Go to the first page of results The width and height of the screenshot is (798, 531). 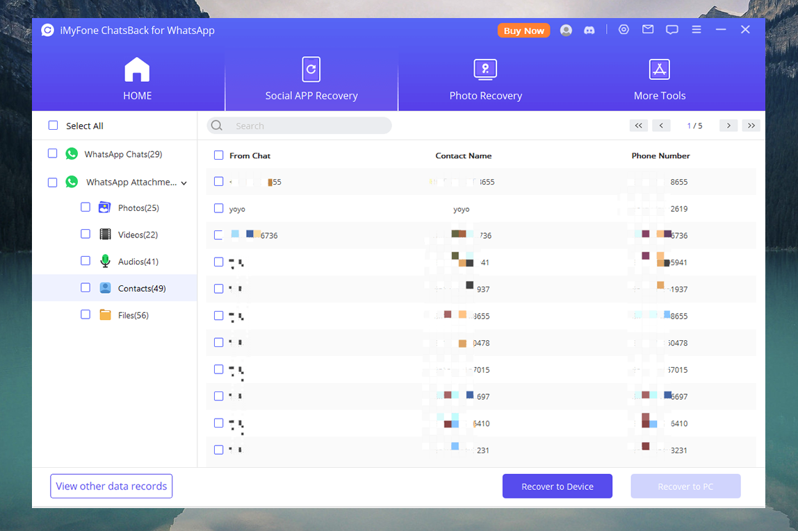point(639,126)
